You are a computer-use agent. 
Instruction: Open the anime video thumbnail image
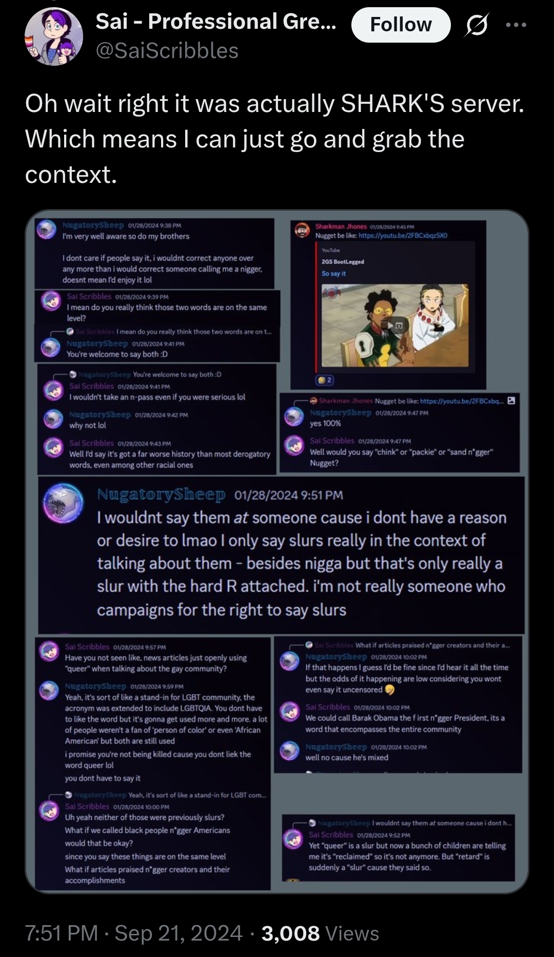tap(395, 325)
